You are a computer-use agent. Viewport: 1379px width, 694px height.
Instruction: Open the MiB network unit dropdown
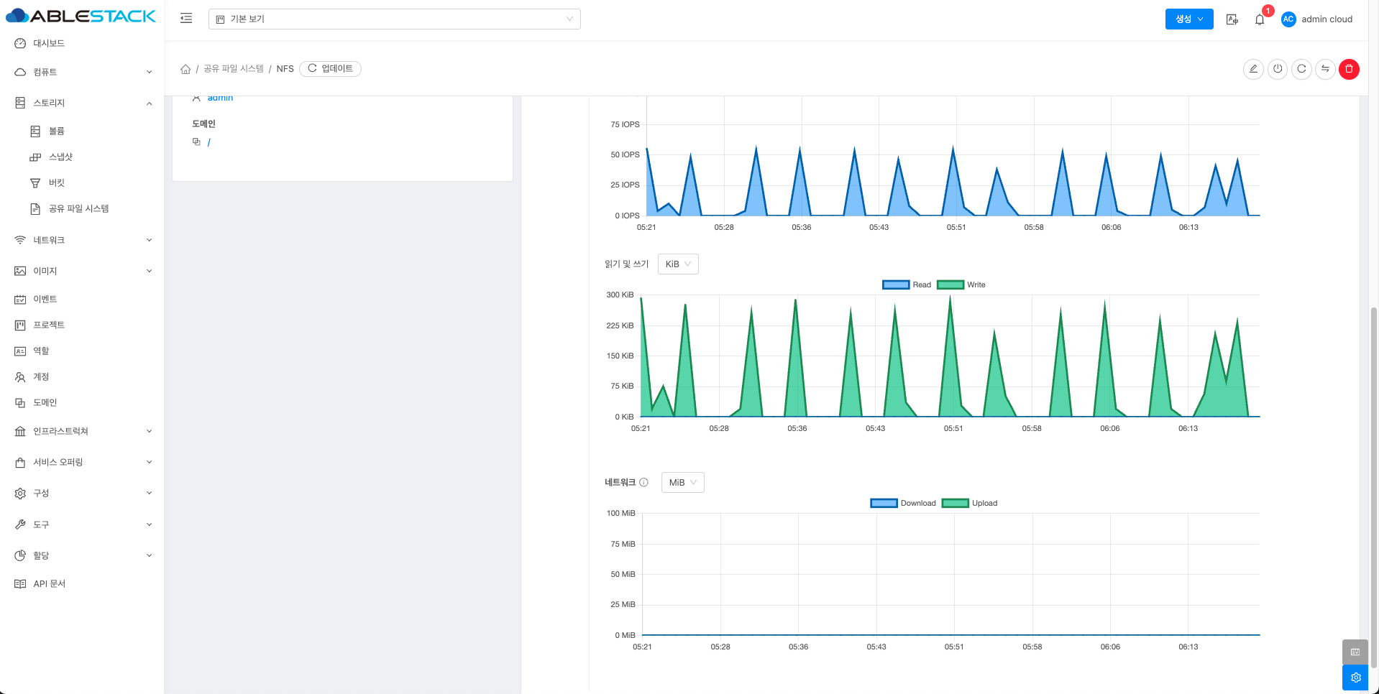pyautogui.click(x=682, y=483)
